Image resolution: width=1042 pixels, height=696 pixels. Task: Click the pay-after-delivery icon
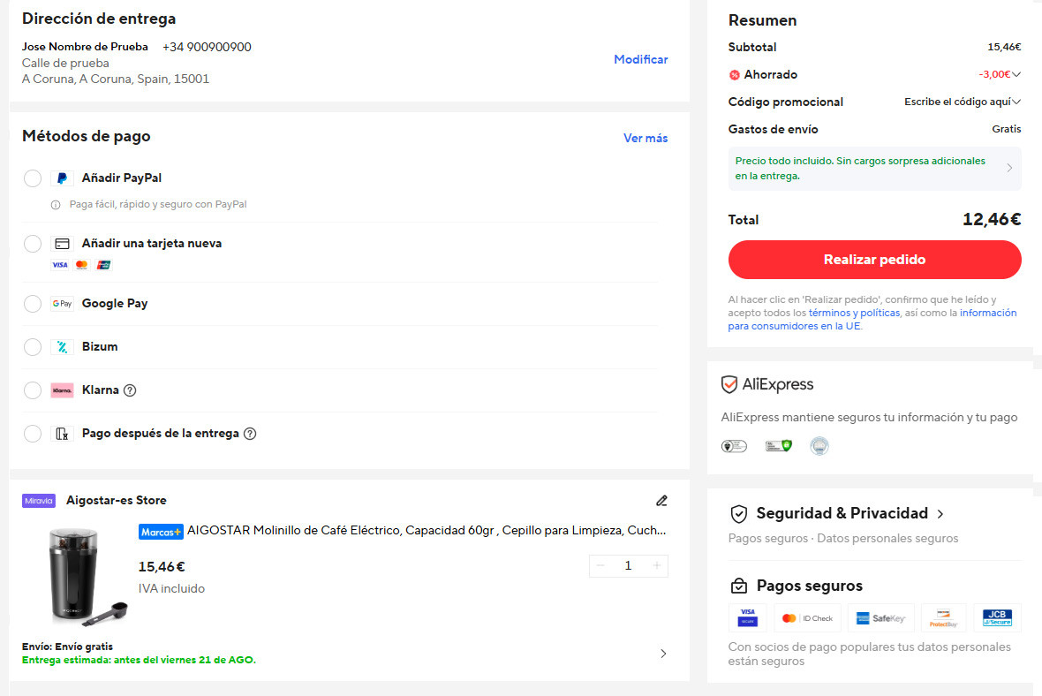62,434
